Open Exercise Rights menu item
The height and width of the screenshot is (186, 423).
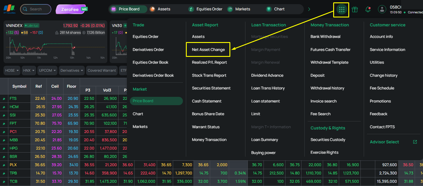tap(324, 153)
